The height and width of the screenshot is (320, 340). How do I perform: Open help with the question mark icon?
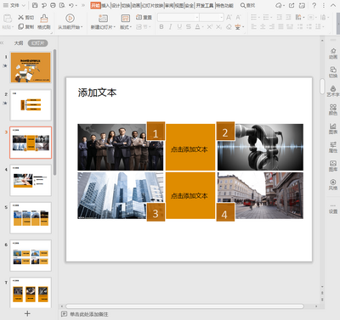pos(314,5)
